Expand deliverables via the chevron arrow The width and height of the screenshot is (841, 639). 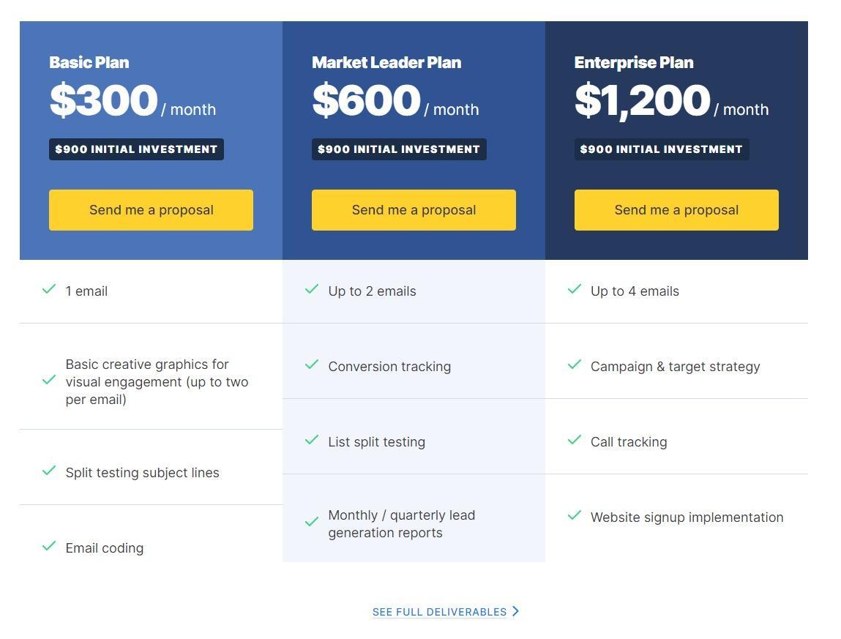point(515,611)
